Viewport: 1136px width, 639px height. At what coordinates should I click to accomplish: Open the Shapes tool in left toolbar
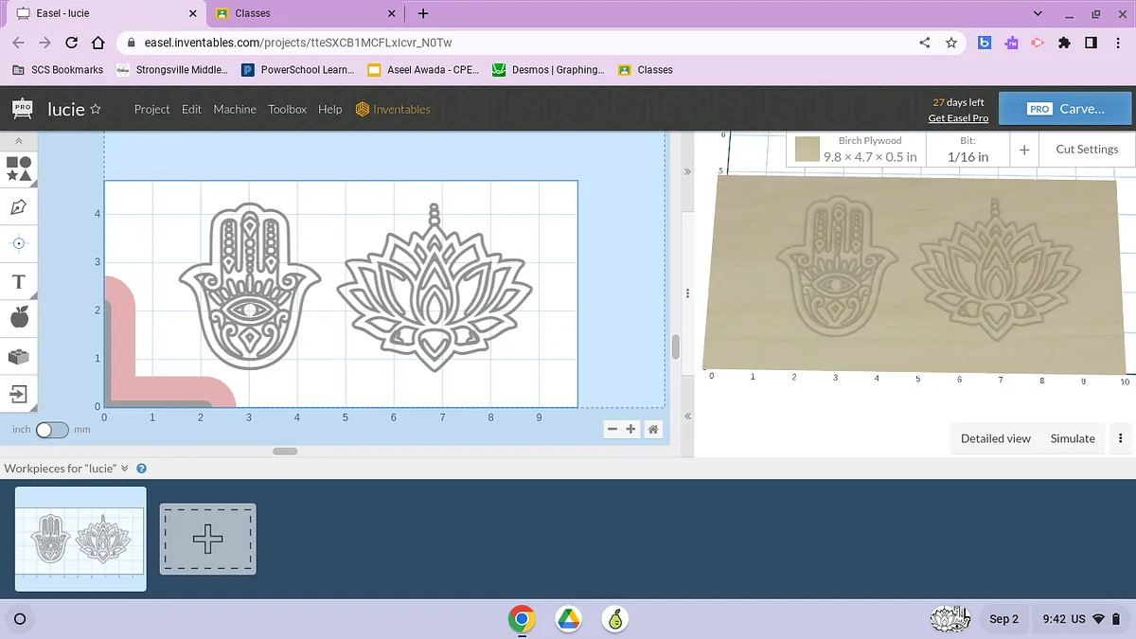point(19,169)
